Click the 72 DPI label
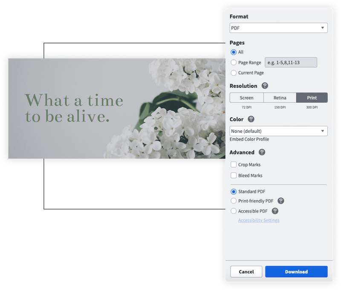Viewport: 341px width, 290px height. 247,107
